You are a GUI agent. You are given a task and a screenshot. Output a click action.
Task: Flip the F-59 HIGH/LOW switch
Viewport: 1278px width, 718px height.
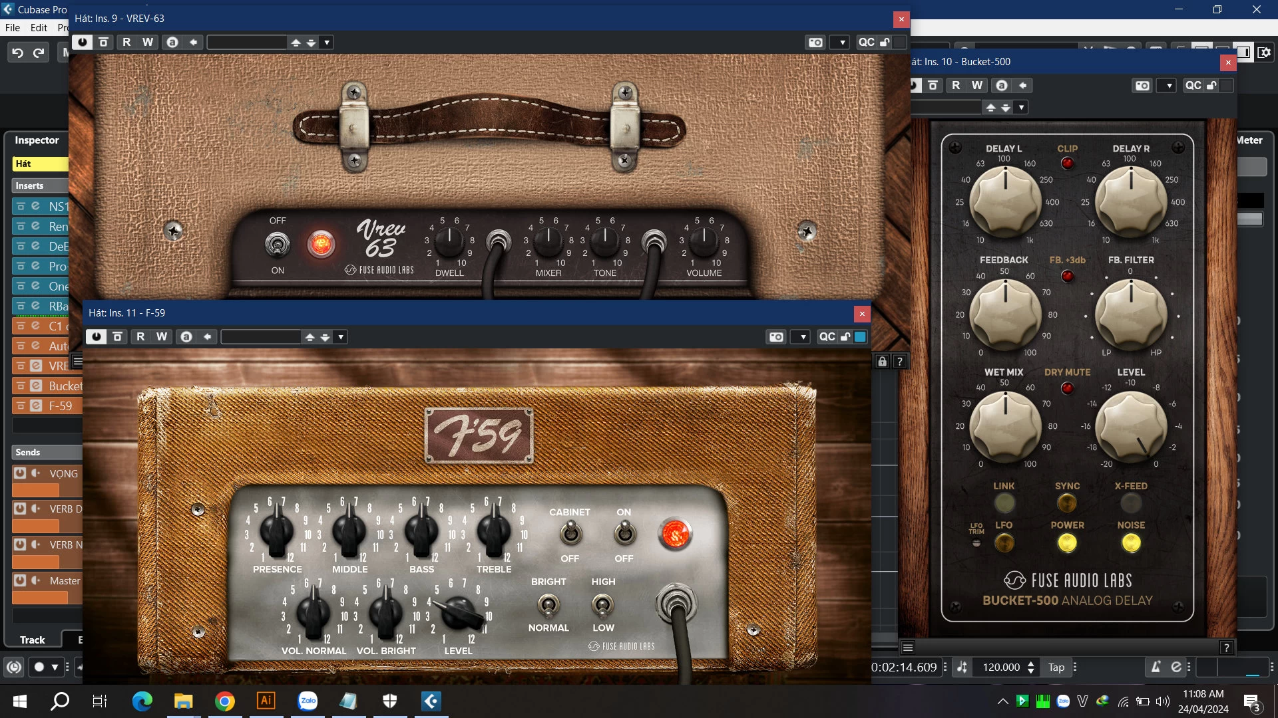click(x=603, y=605)
